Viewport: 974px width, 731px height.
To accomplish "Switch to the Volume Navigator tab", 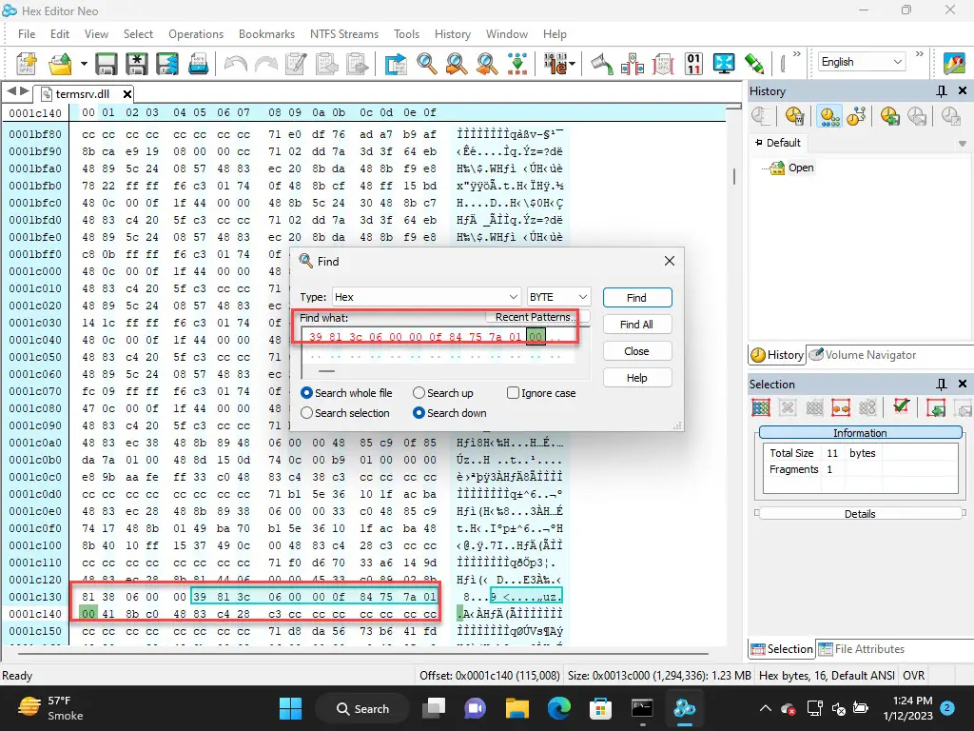I will tap(864, 355).
